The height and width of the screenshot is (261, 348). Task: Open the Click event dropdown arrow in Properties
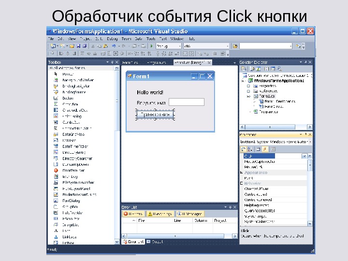(x=304, y=156)
